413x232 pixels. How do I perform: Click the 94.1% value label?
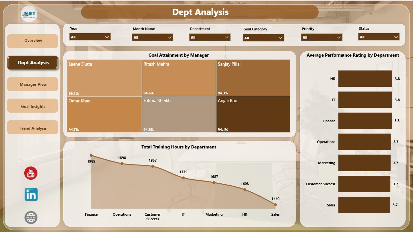click(x=223, y=130)
